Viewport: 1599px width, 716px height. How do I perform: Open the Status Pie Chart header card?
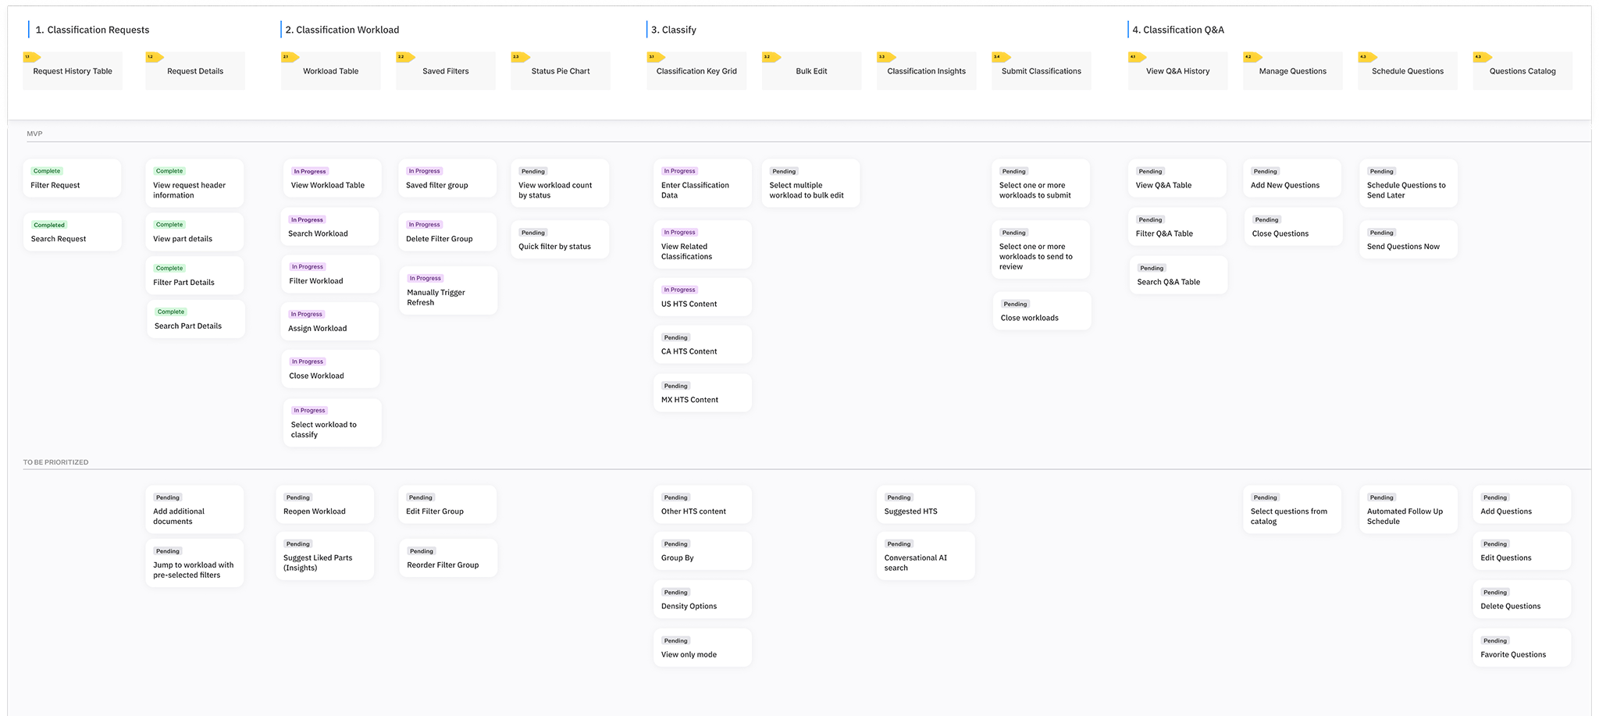[561, 71]
